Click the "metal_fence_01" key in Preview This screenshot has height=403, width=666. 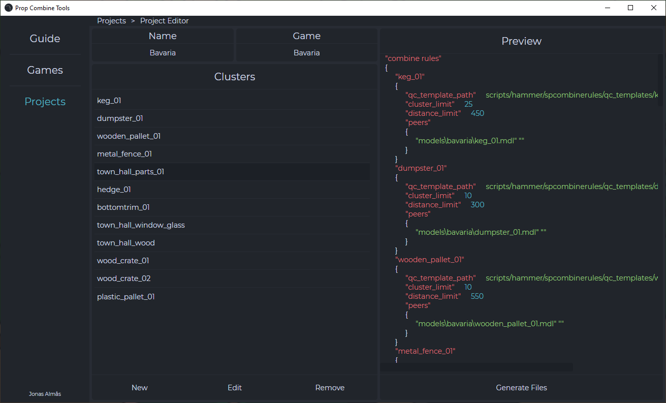click(426, 351)
